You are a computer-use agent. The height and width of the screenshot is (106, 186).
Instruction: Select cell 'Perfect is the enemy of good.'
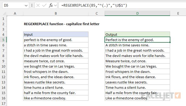(x=137, y=40)
